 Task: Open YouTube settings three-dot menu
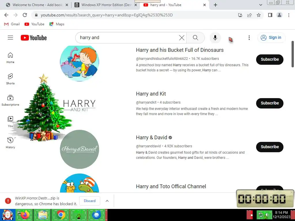(249, 38)
